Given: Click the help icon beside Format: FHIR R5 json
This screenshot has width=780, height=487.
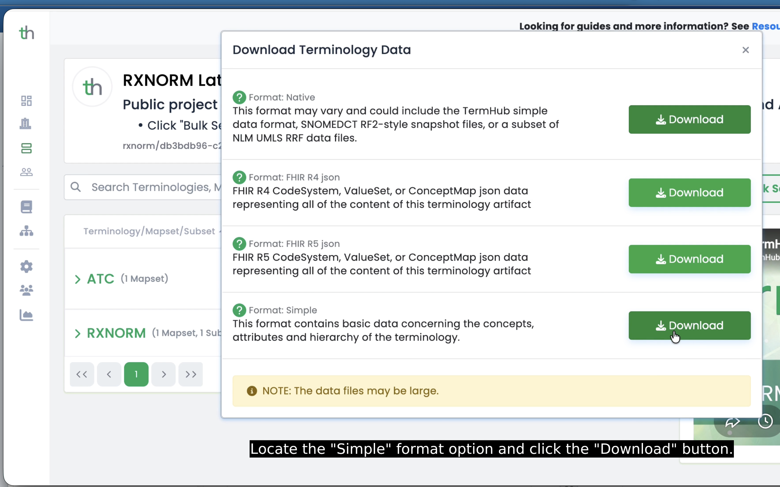Looking at the screenshot, I should (239, 244).
